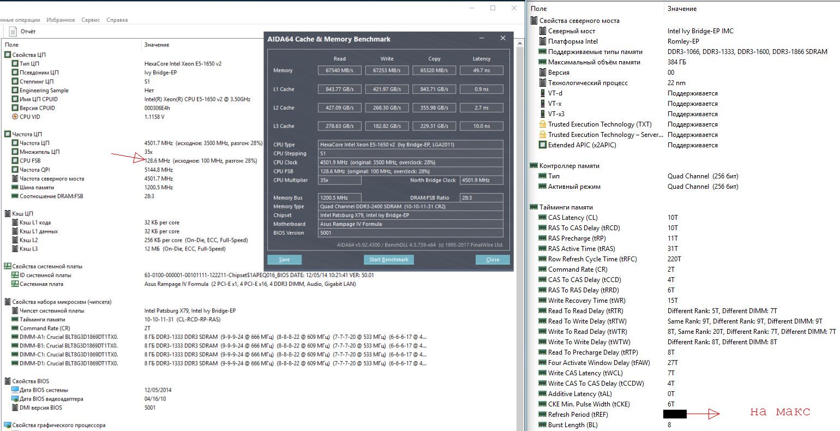Select the memory icon beside 'CAS Latency (CL)'

[542, 218]
